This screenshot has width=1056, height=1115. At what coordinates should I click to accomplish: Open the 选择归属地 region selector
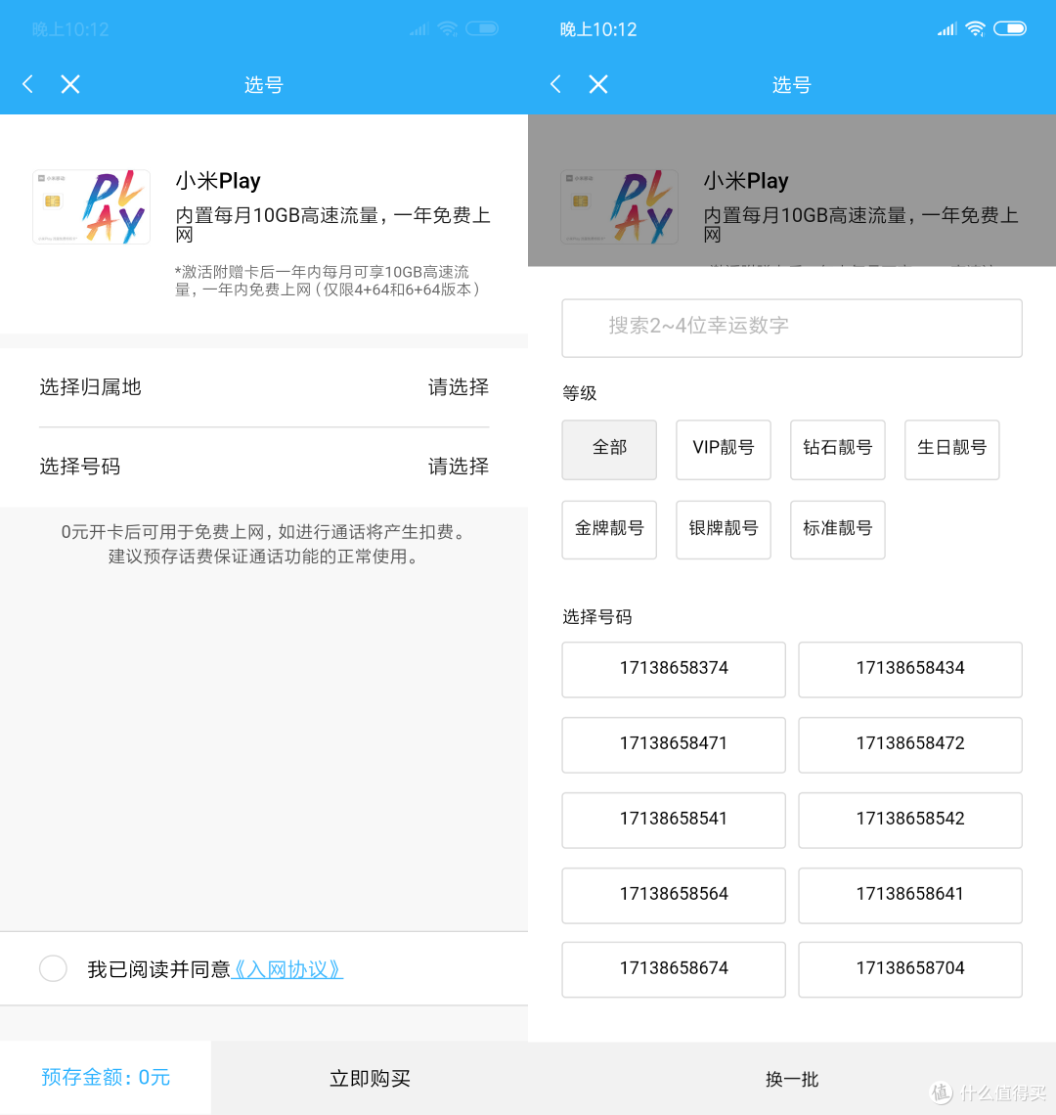click(x=264, y=387)
